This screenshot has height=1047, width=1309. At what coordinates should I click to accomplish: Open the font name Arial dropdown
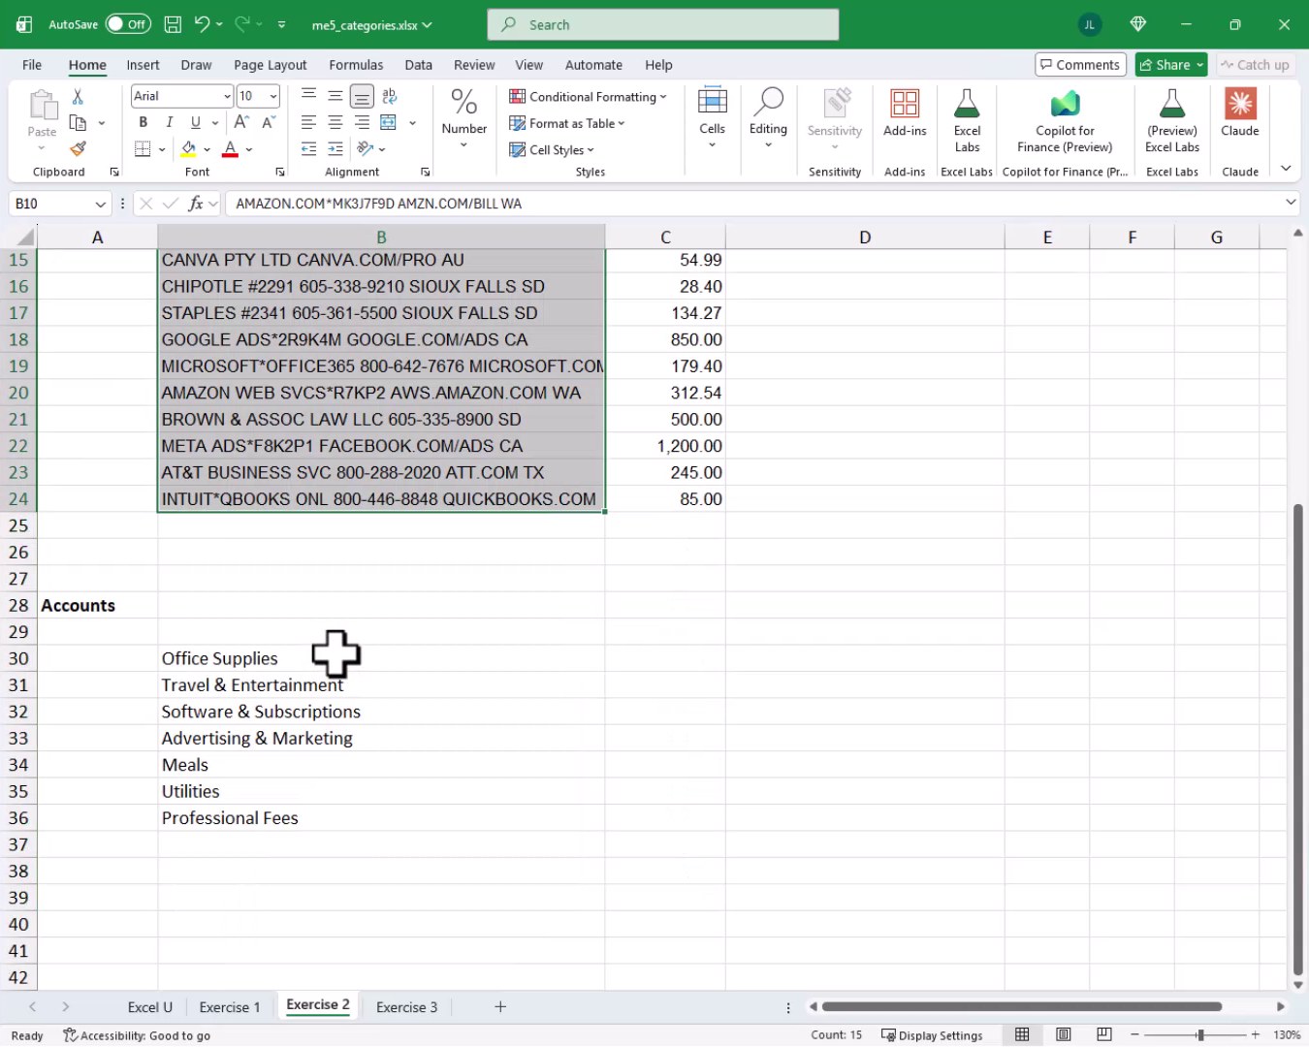click(x=227, y=96)
